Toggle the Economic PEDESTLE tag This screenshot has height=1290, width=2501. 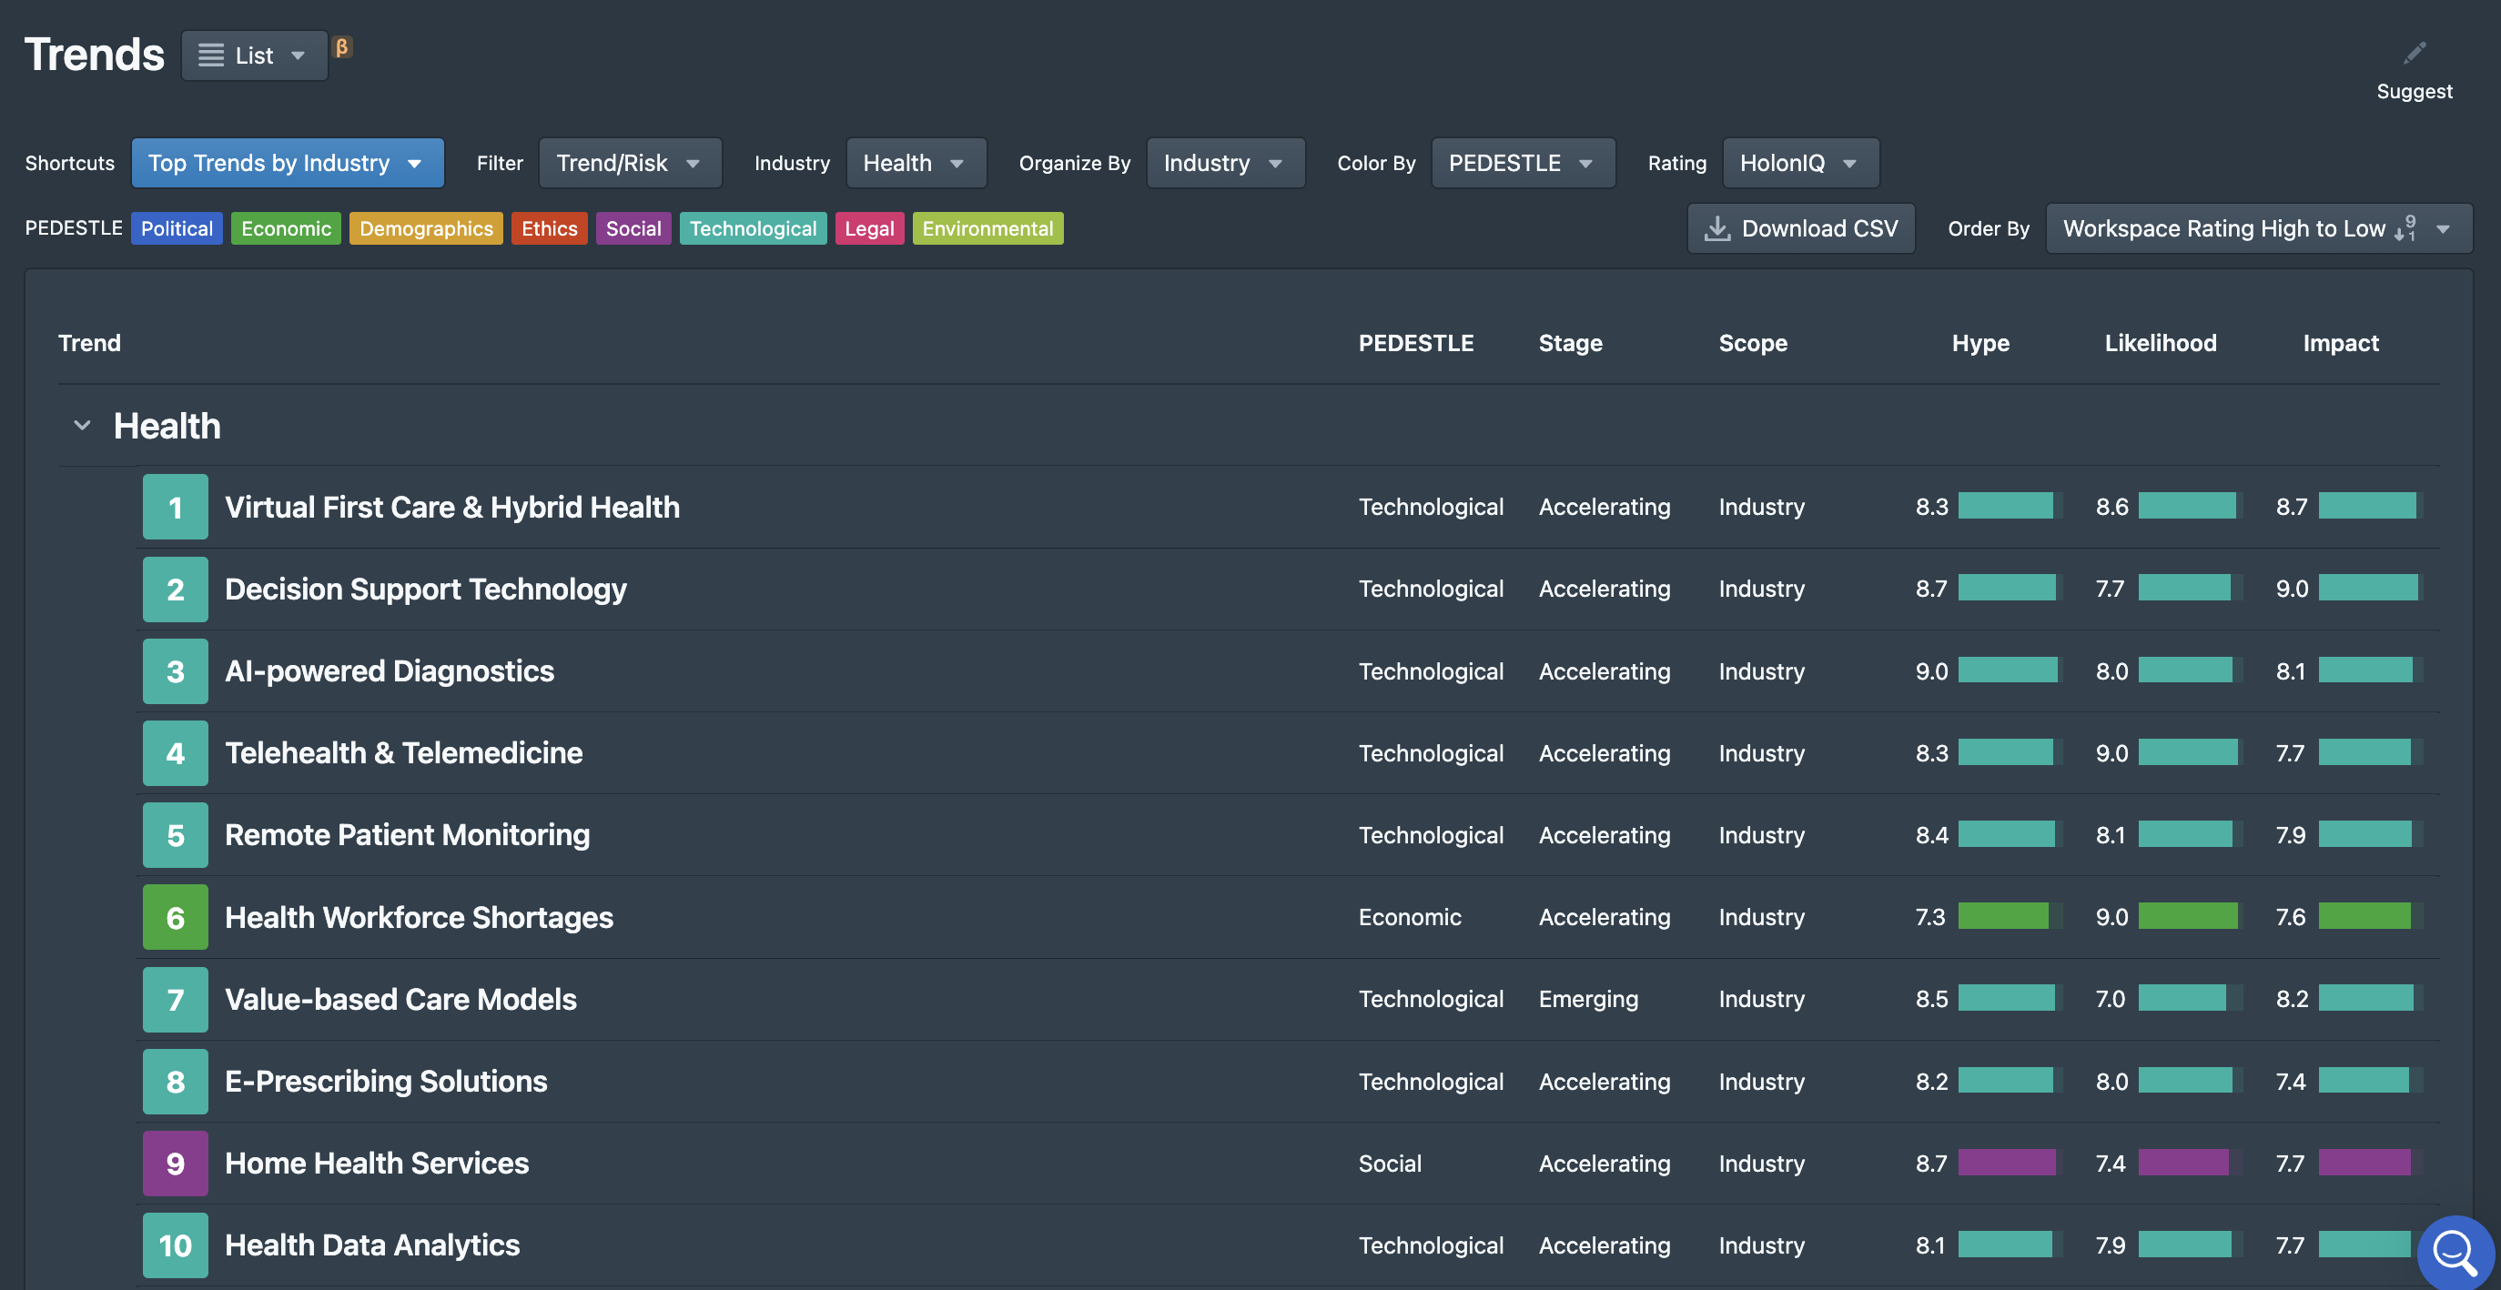pyautogui.click(x=287, y=228)
